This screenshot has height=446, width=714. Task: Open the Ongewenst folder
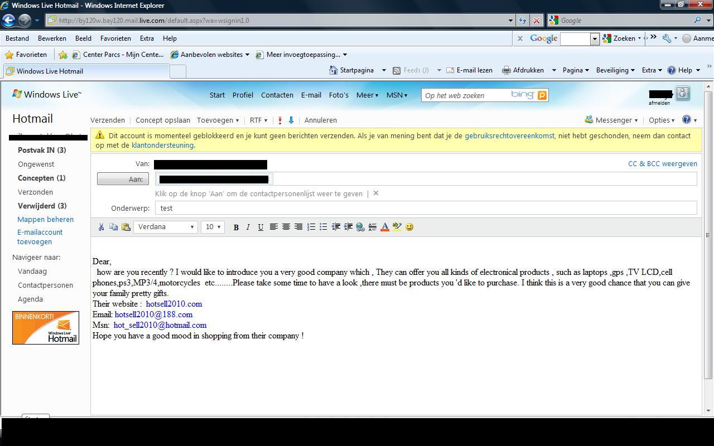tap(36, 164)
